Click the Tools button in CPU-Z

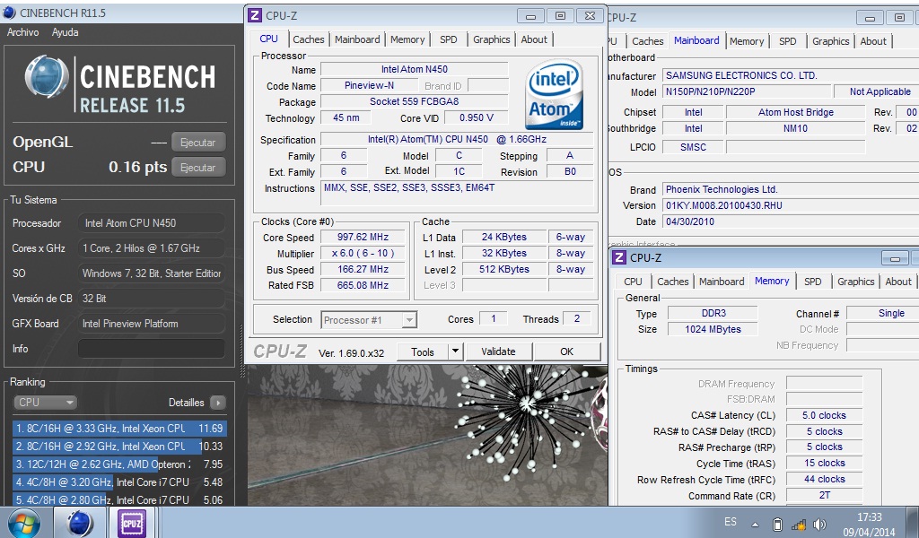pyautogui.click(x=423, y=351)
